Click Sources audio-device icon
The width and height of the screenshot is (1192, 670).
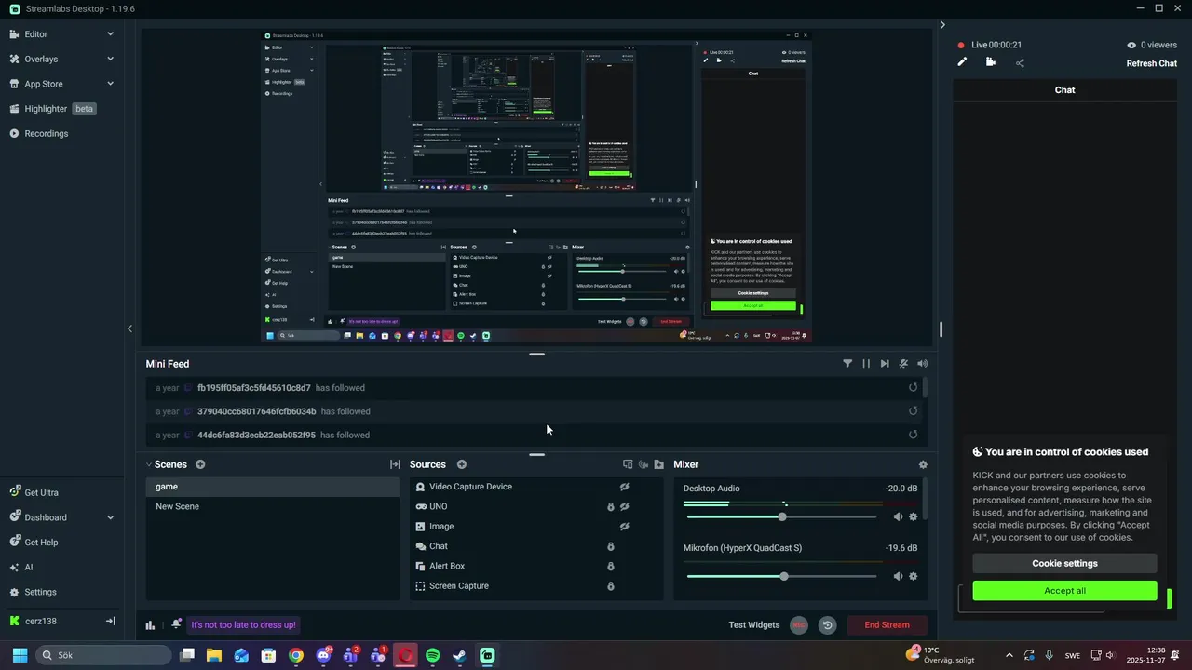[x=643, y=464]
